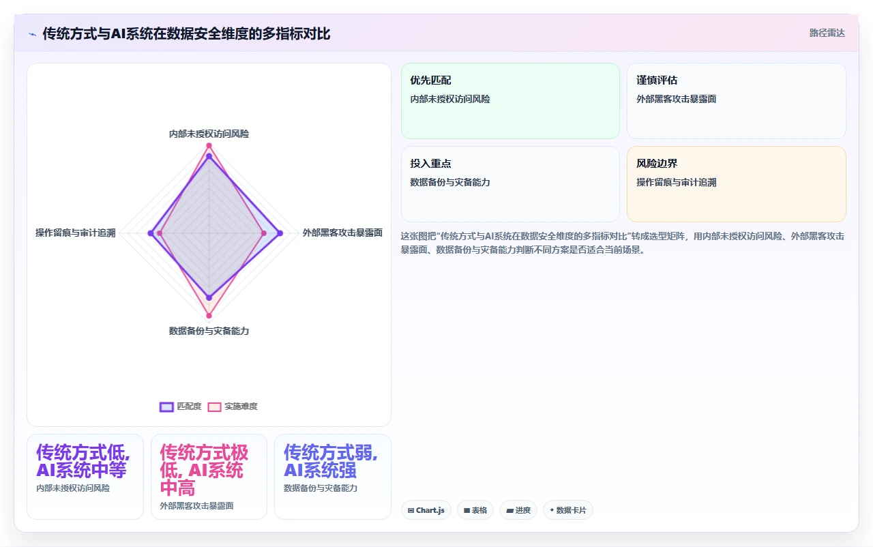873x547 pixels.
Task: Click the radar axis label 数据备份与灾备能力
Action: click(x=209, y=331)
